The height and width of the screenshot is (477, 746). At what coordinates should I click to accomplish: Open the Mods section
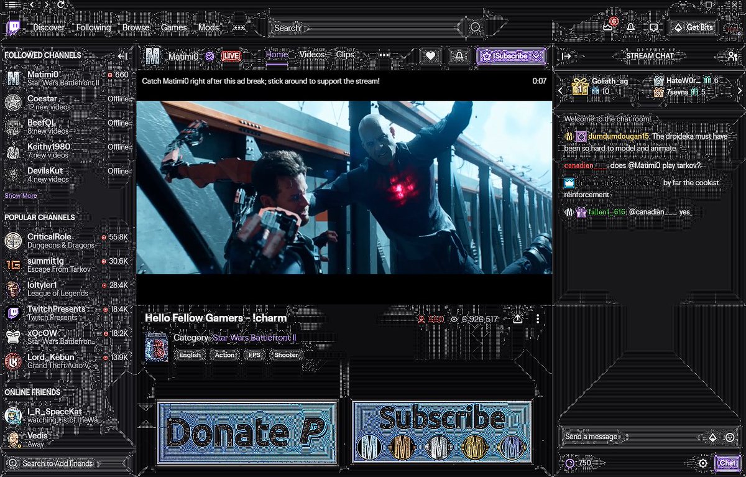(x=208, y=27)
